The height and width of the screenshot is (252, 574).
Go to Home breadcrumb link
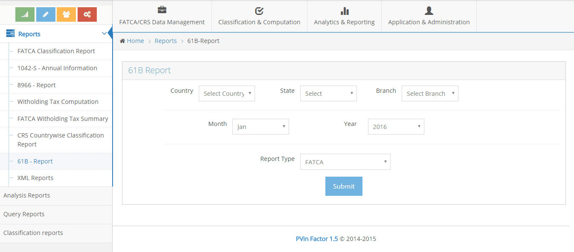135,41
